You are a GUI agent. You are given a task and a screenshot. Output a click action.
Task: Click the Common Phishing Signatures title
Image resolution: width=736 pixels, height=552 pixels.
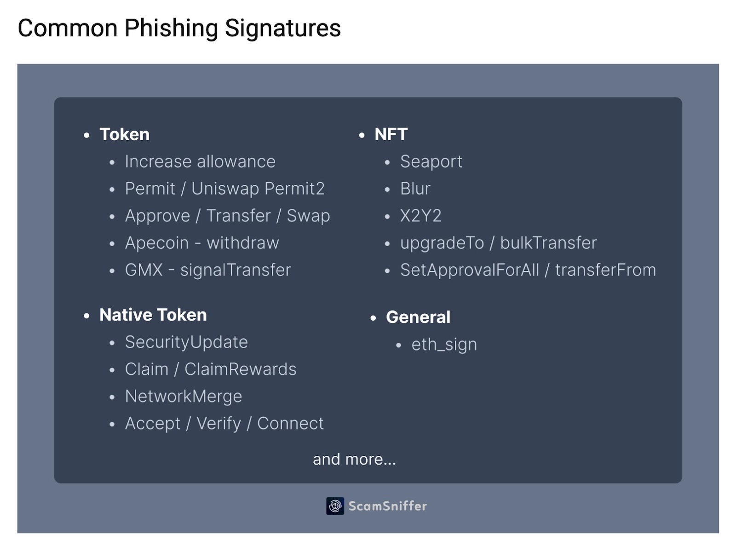click(179, 28)
